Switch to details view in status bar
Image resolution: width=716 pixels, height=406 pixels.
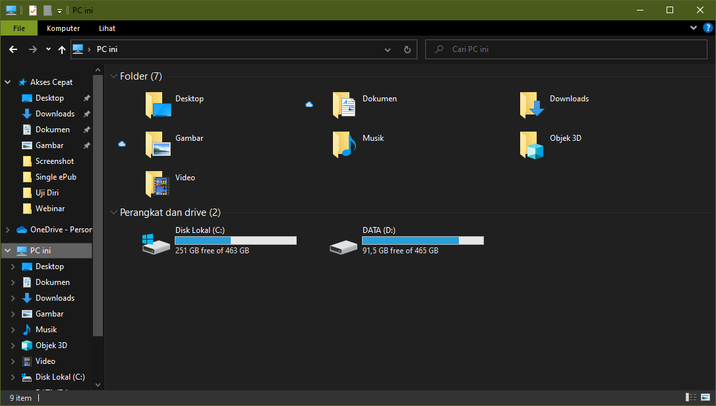click(x=691, y=397)
